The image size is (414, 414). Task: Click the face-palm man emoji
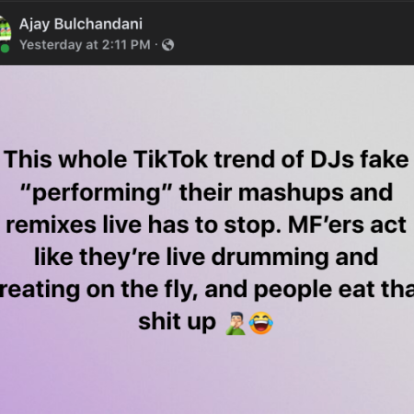tap(236, 323)
